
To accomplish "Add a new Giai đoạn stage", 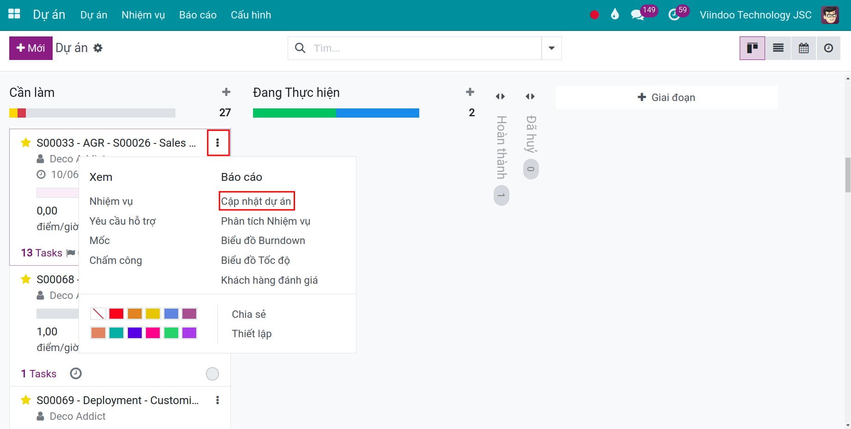I will 666,97.
